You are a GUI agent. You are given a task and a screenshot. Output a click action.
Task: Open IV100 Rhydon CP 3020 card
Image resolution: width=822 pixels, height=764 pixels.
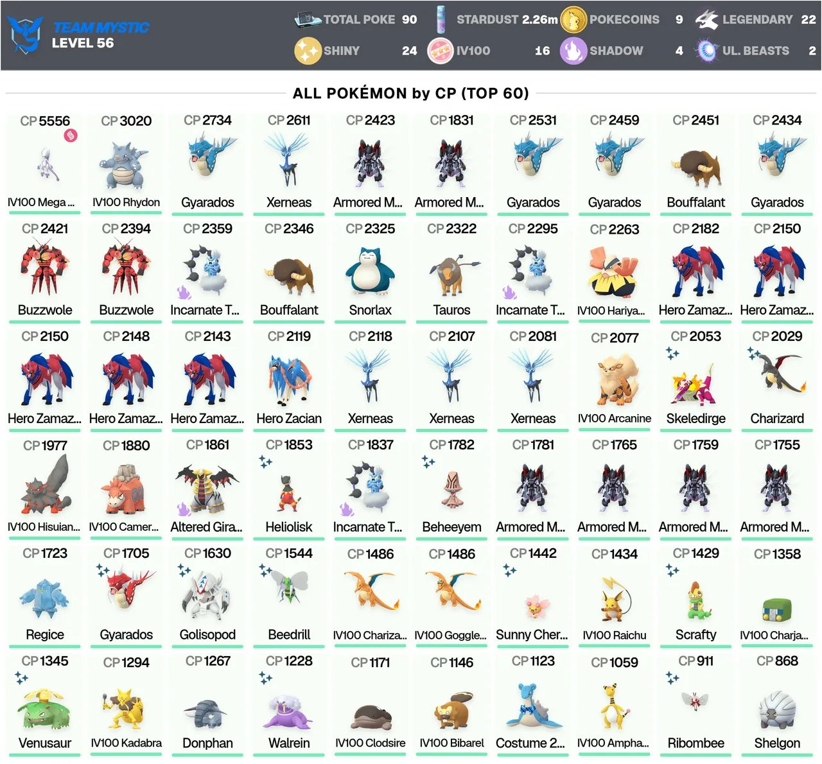click(x=127, y=164)
